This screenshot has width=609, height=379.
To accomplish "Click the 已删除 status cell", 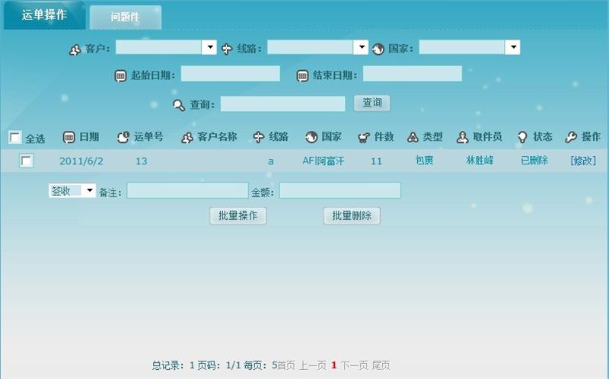I will 534,160.
